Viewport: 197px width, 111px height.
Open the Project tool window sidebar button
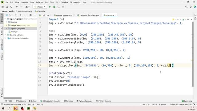pyautogui.click(x=2, y=18)
